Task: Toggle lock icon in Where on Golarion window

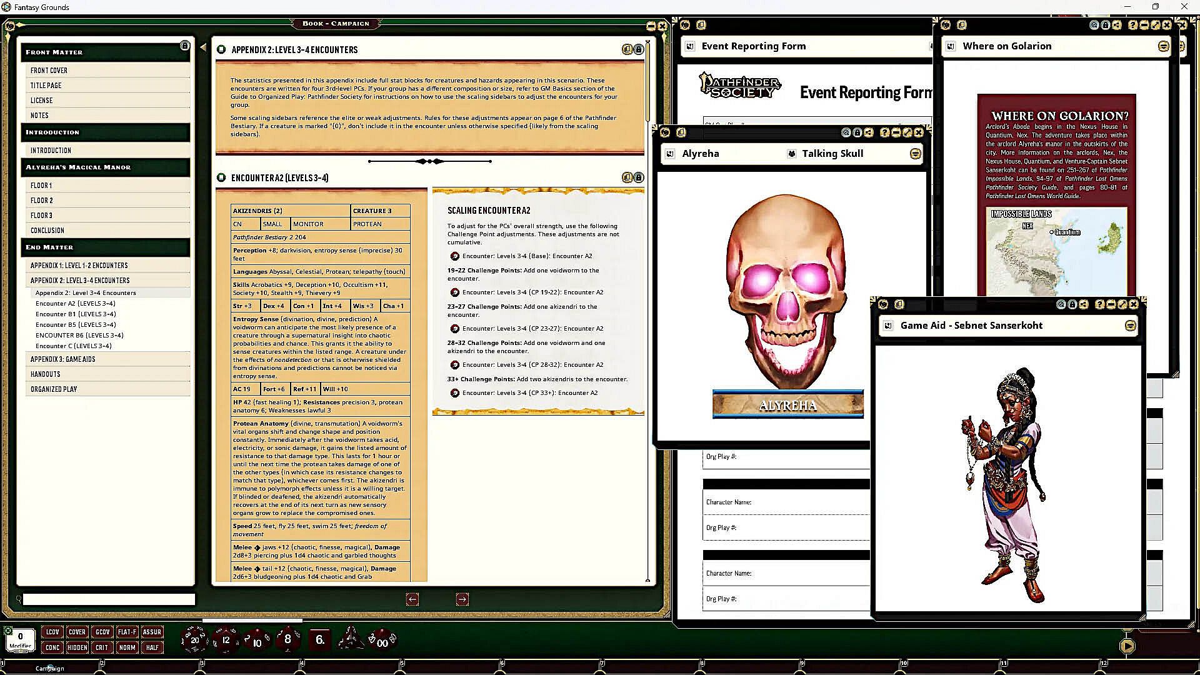Action: [x=1105, y=25]
